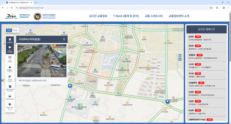Click the CCTV marker near right intersection

167,101
